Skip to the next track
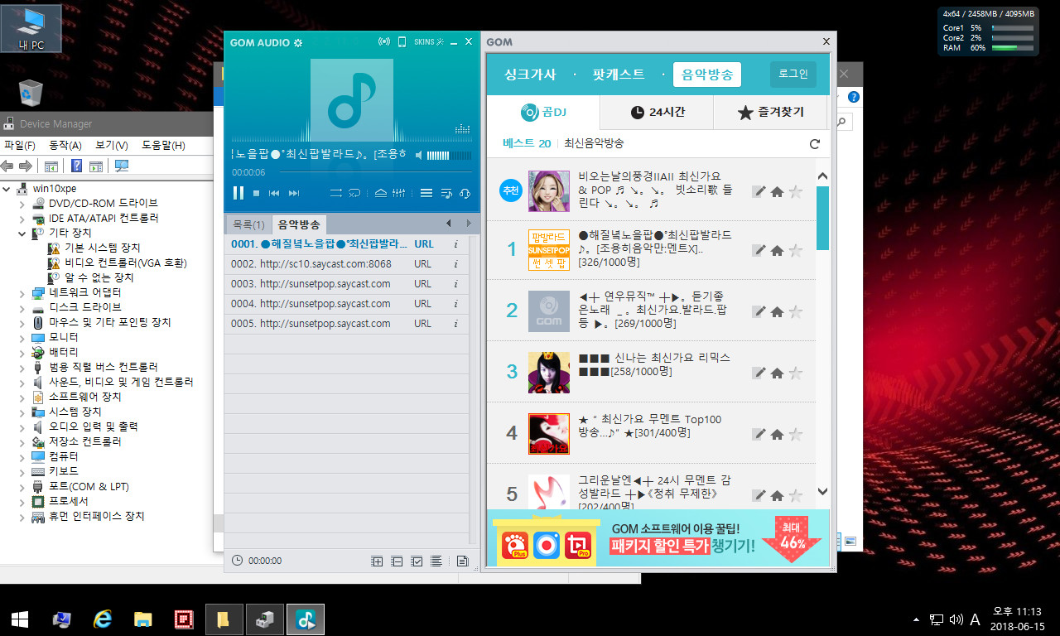The width and height of the screenshot is (1060, 636). pyautogui.click(x=294, y=193)
